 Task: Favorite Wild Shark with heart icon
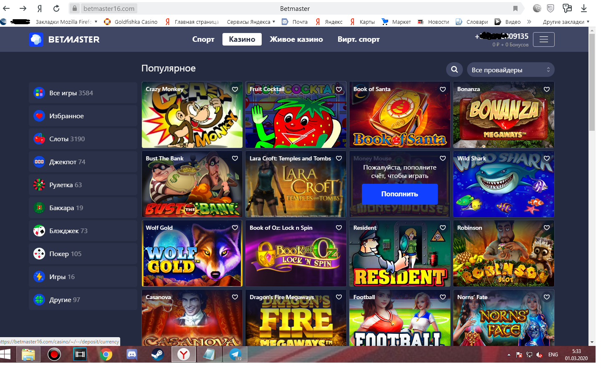click(x=547, y=158)
